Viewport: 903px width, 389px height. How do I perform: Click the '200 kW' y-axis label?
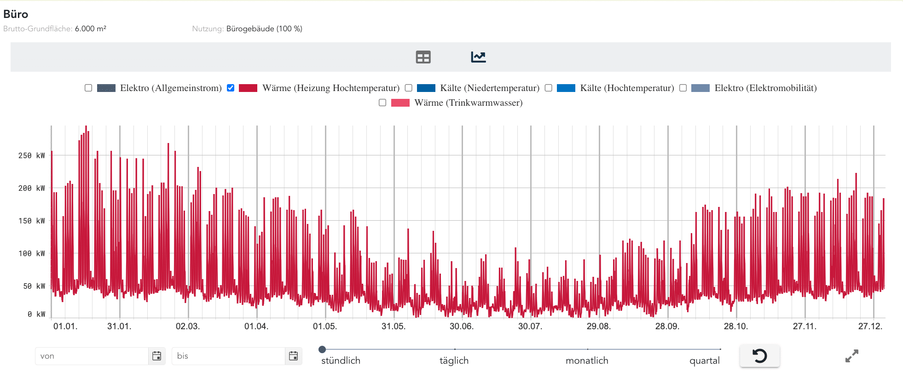32,188
